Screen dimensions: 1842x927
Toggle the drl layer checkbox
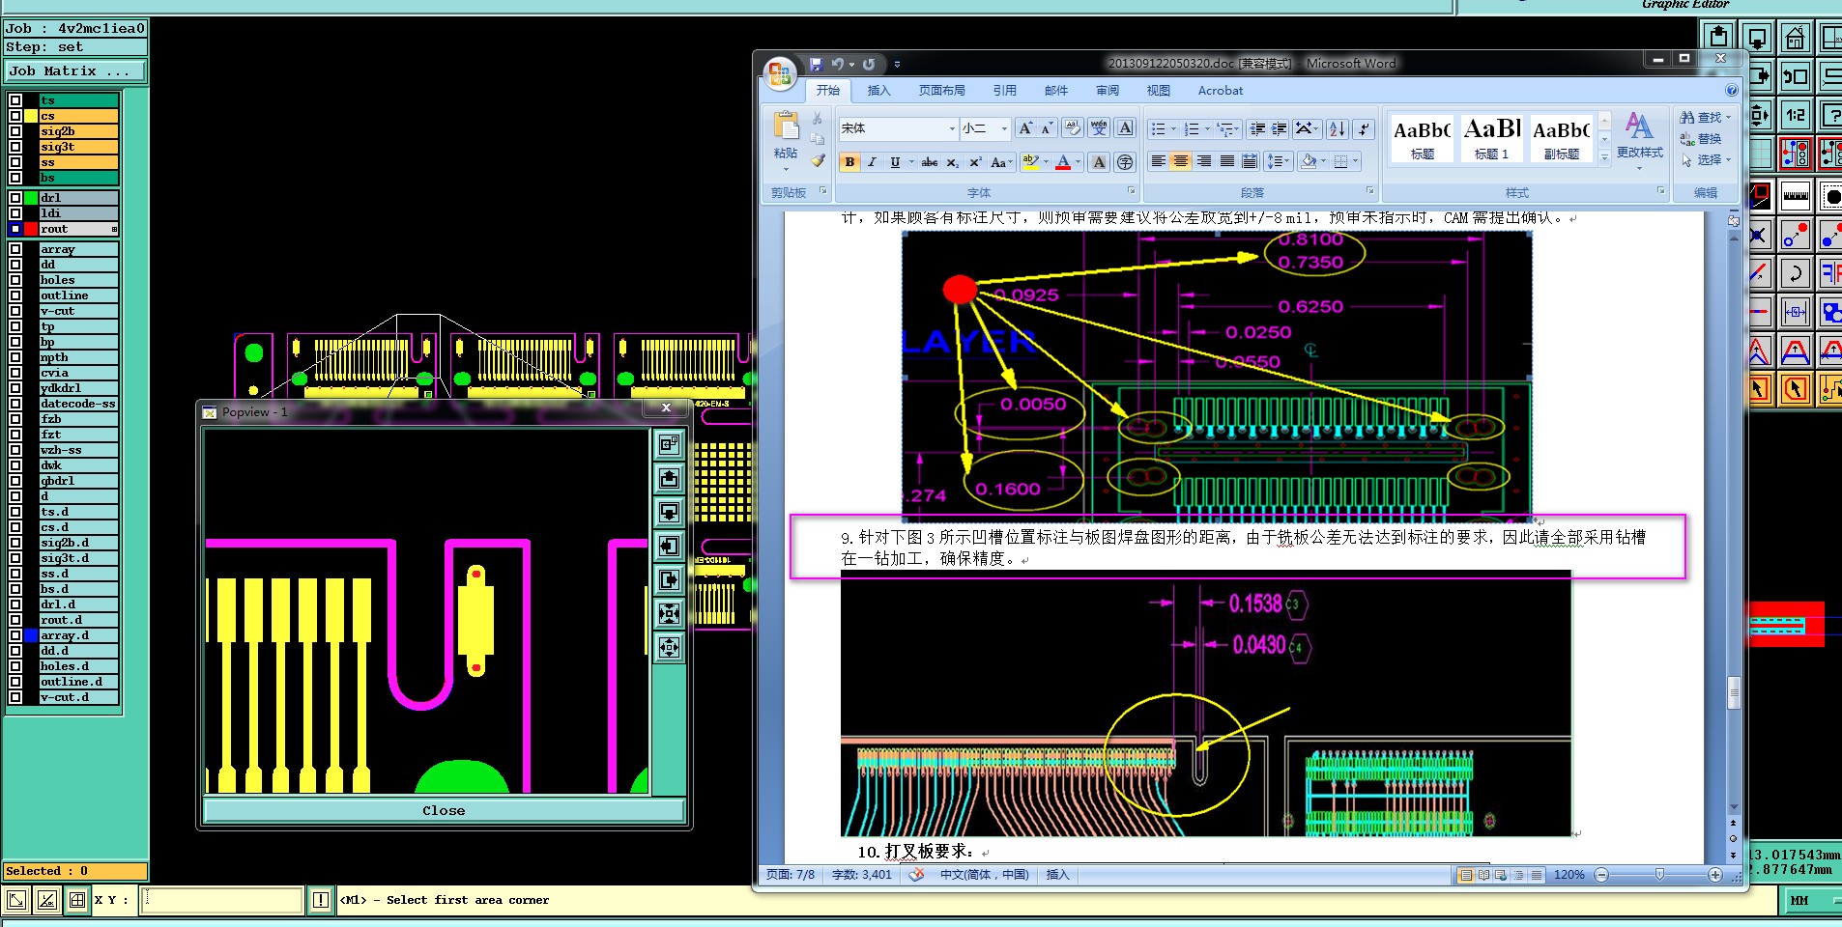pos(15,198)
